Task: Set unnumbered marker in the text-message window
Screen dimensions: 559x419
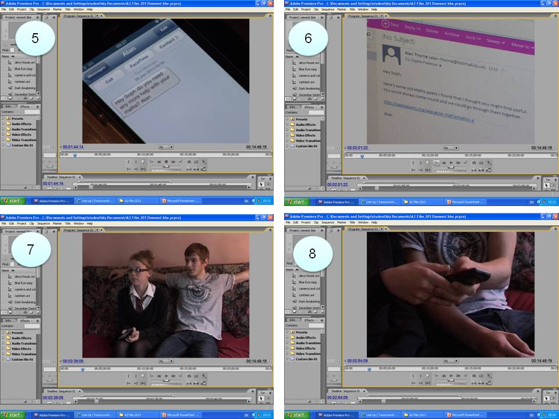Action: pyautogui.click(x=143, y=162)
